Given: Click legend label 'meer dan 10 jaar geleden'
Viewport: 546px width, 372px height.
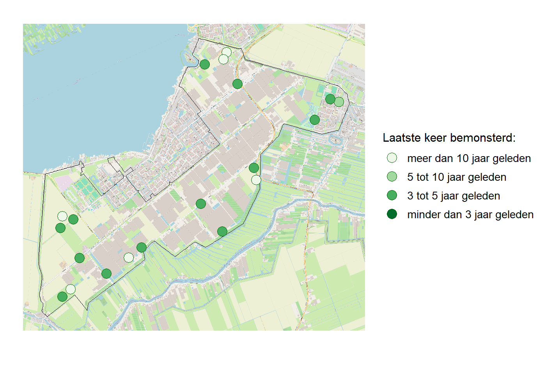Looking at the screenshot, I should point(469,158).
